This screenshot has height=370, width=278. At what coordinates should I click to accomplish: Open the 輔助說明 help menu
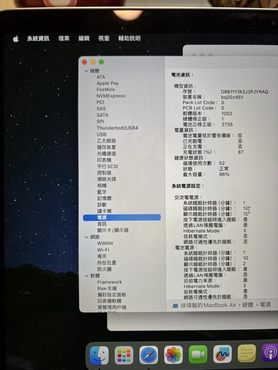pyautogui.click(x=129, y=38)
